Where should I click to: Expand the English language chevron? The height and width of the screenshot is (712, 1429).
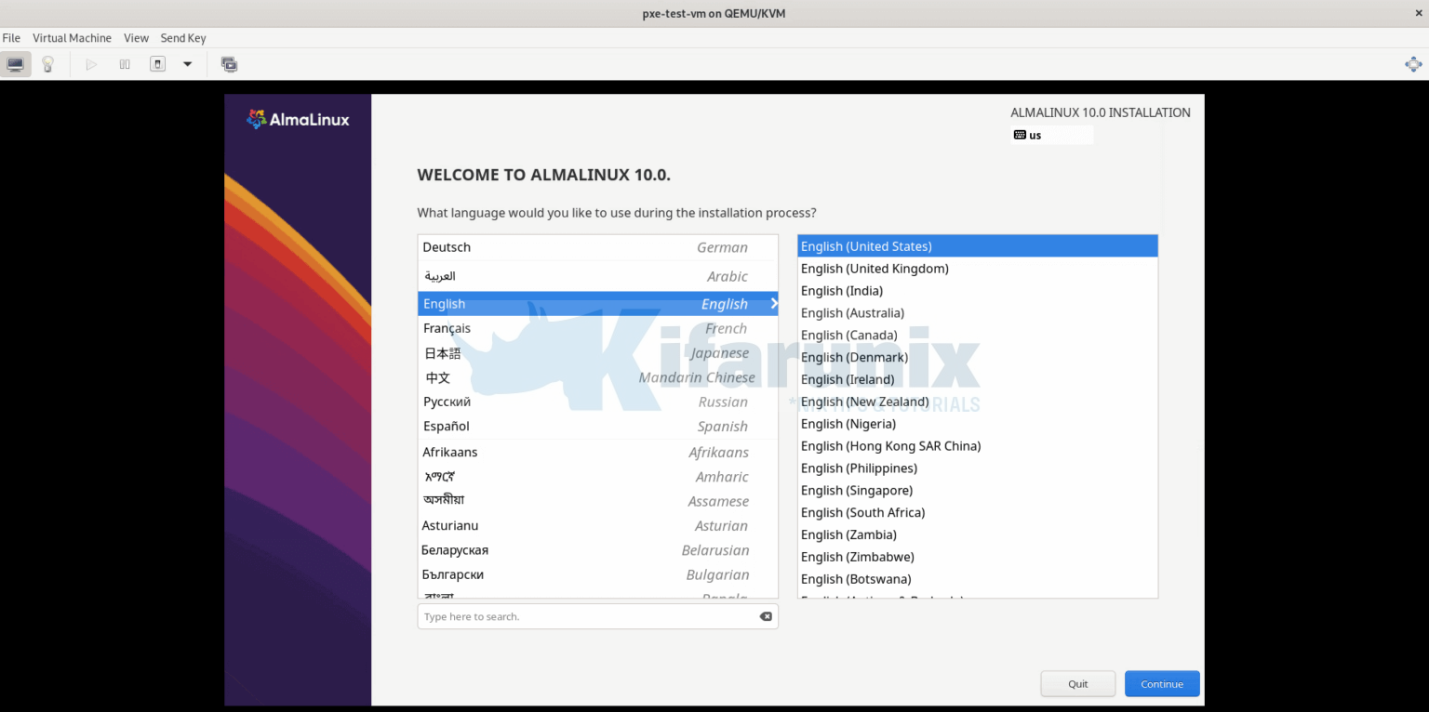(x=772, y=303)
